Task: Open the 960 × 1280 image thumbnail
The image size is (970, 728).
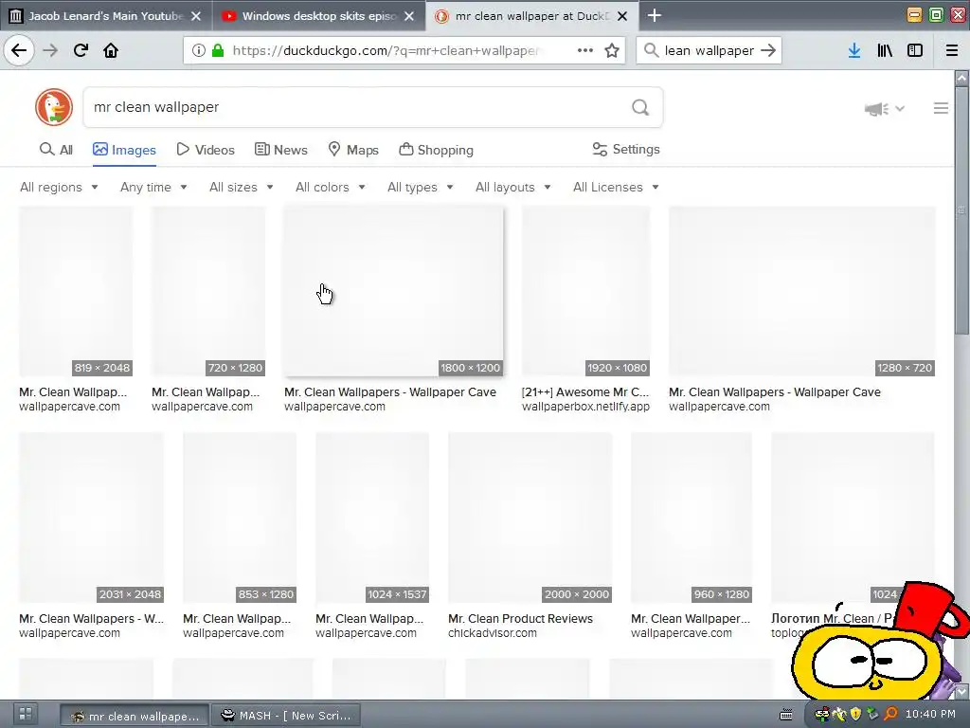Action: pos(691,518)
